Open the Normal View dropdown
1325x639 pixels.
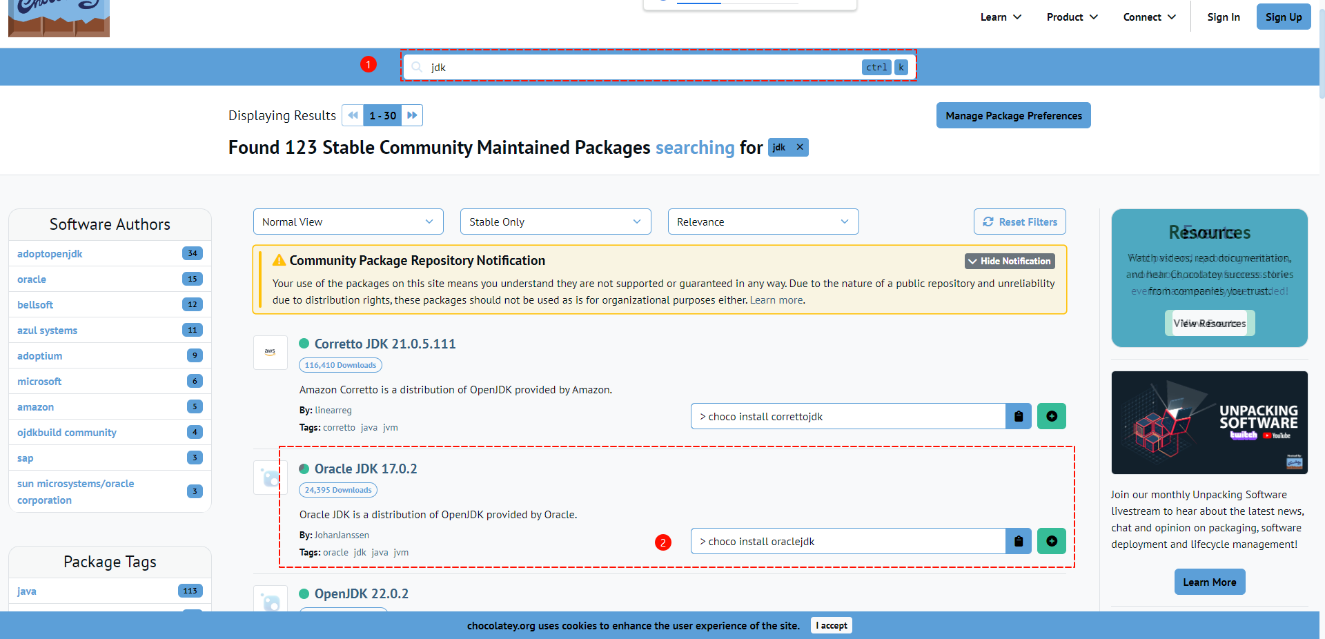coord(348,222)
